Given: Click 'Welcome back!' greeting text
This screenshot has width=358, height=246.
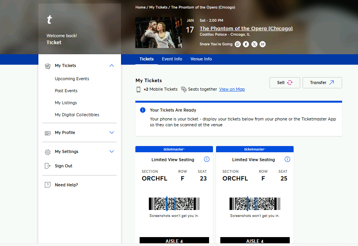Looking at the screenshot, I should point(62,36).
